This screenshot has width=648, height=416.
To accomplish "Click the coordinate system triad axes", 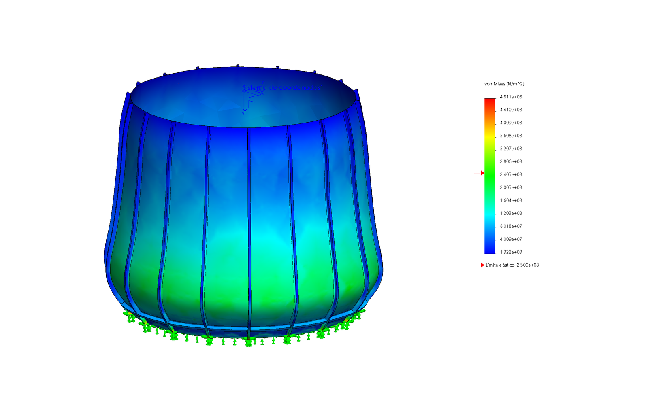I will pos(253,98).
